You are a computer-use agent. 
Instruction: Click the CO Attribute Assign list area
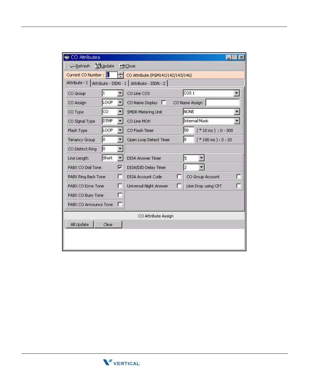coord(154,239)
